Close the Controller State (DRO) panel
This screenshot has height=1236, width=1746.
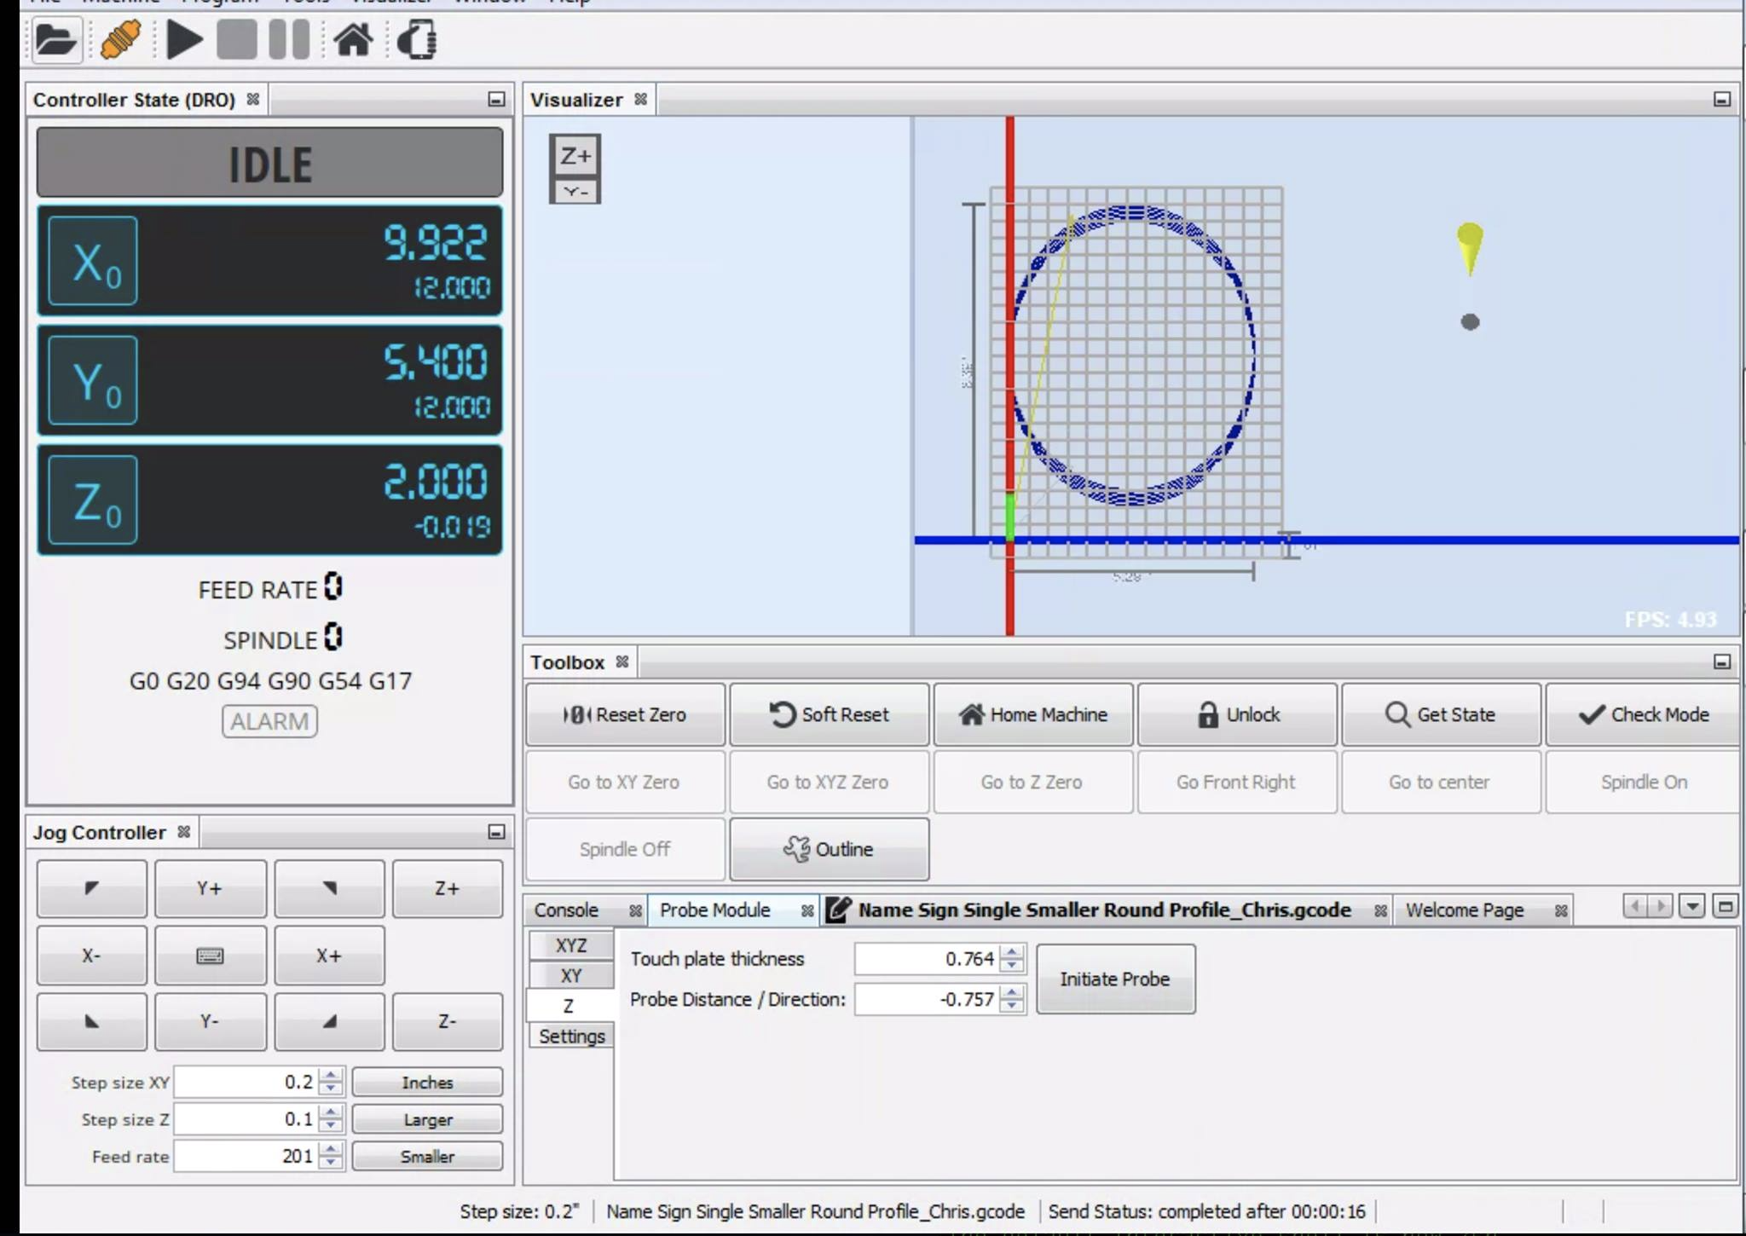coord(253,99)
